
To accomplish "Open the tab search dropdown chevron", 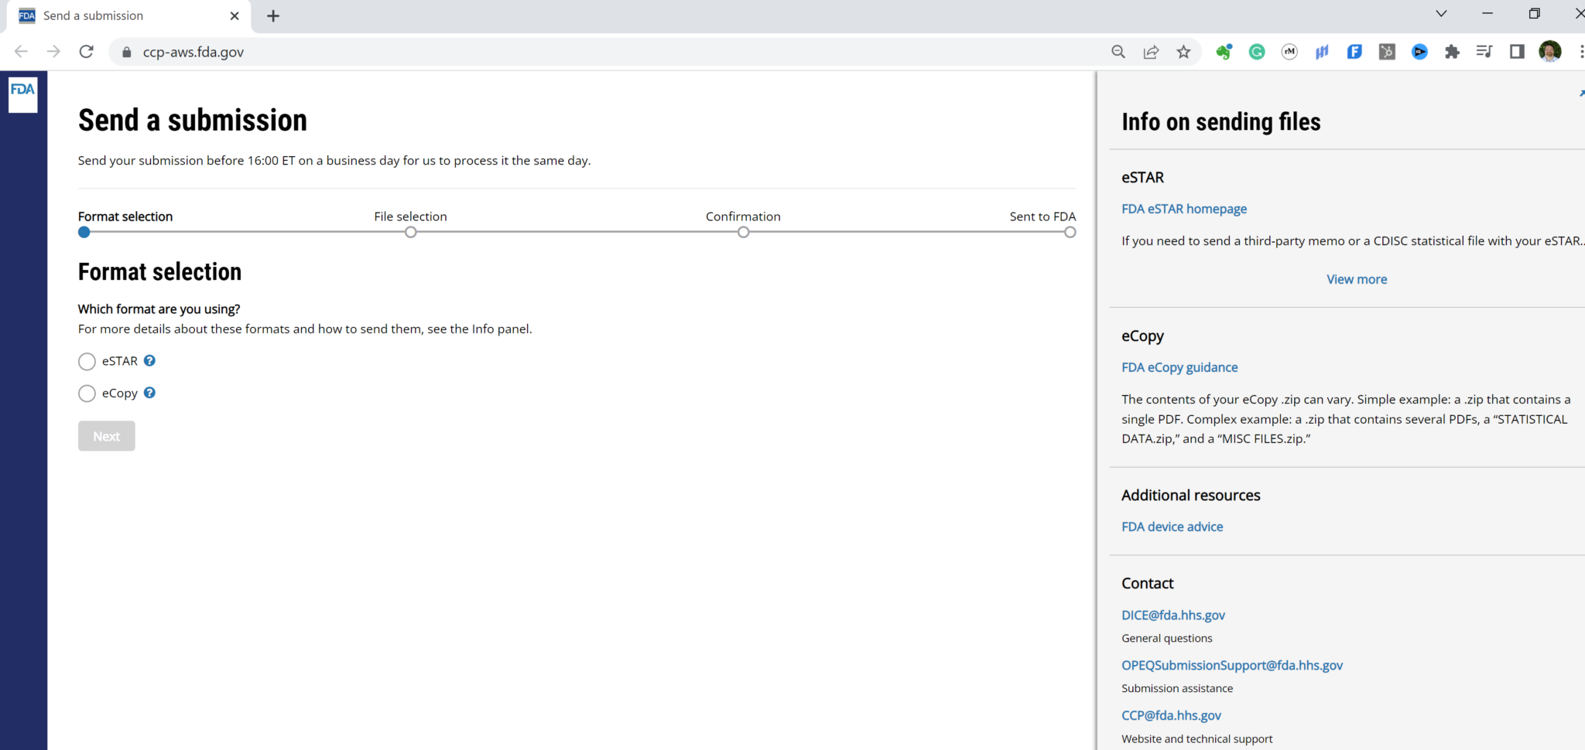I will point(1441,14).
